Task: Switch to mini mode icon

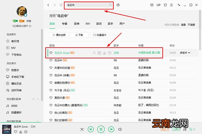Action: point(179,5)
